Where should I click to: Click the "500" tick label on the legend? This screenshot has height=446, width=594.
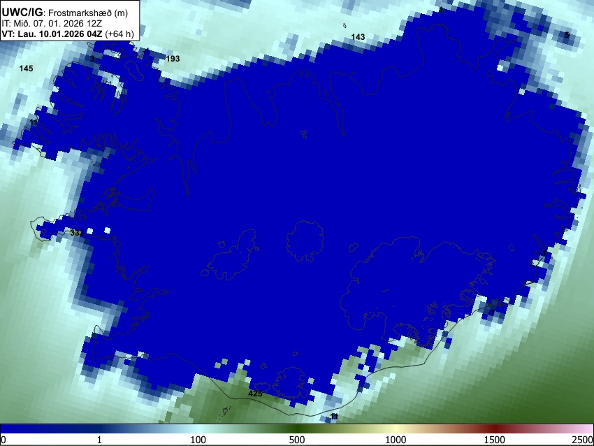click(x=297, y=440)
